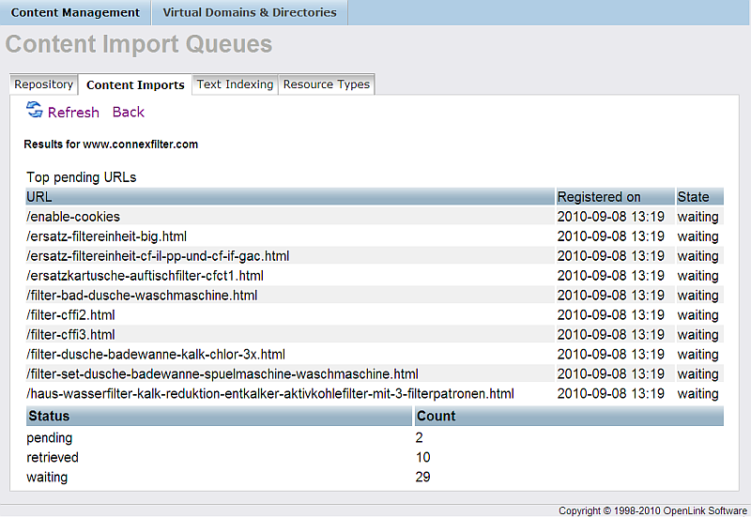Image resolution: width=751 pixels, height=517 pixels.
Task: Go Back via the Back link
Action: pyautogui.click(x=129, y=113)
